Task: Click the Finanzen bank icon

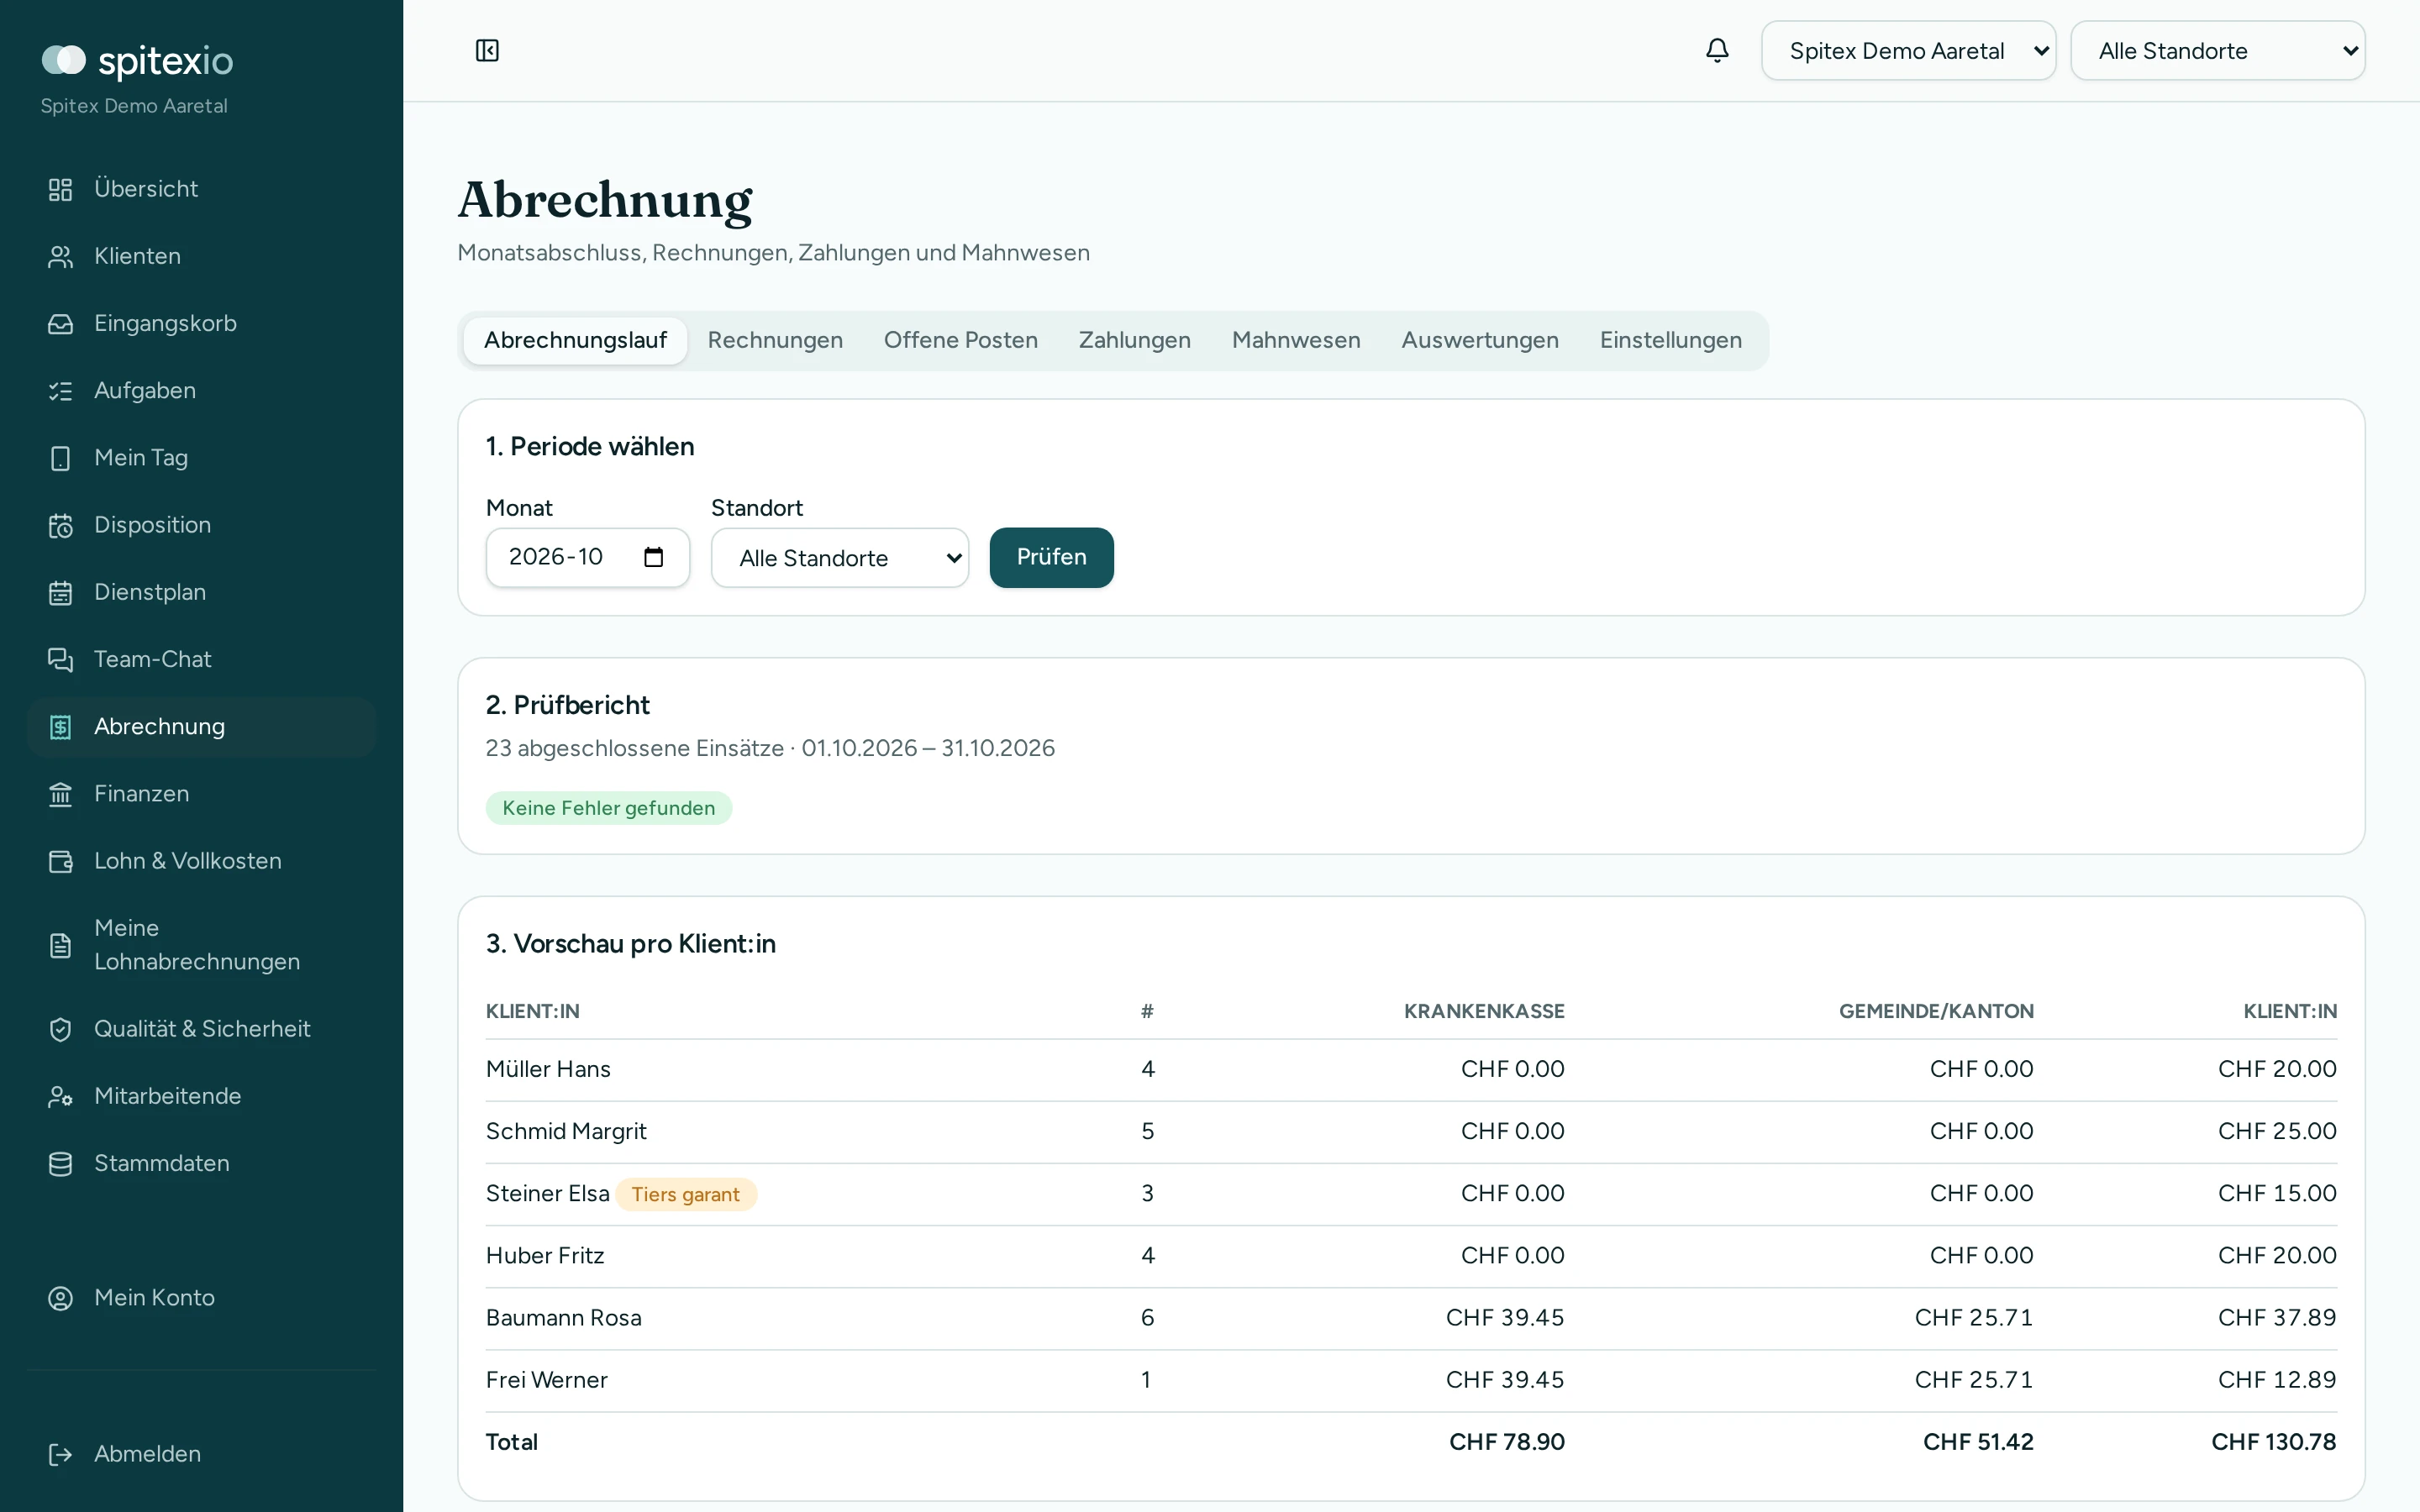Action: (60, 793)
